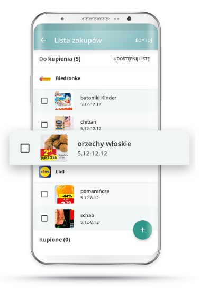
Task: Click the EDYTUJ button
Action: click(143, 40)
